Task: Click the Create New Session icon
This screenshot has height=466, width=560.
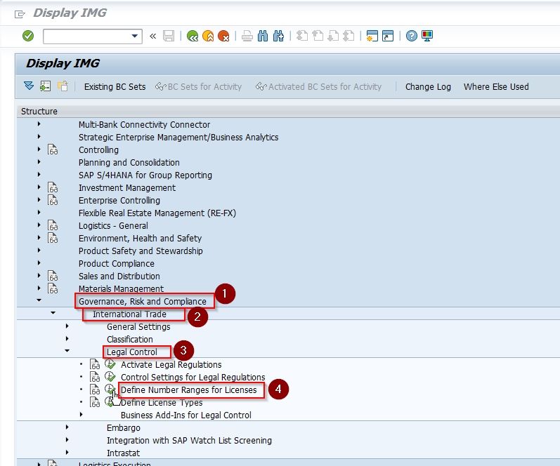Action: tap(372, 36)
